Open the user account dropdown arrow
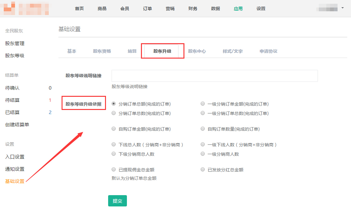This screenshot has height=208, width=351. [x=343, y=8]
